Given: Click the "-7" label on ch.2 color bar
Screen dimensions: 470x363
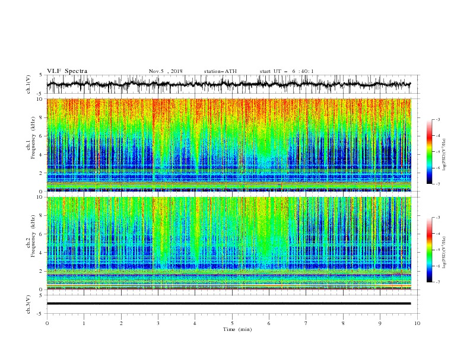Looking at the screenshot, I should [x=438, y=282].
